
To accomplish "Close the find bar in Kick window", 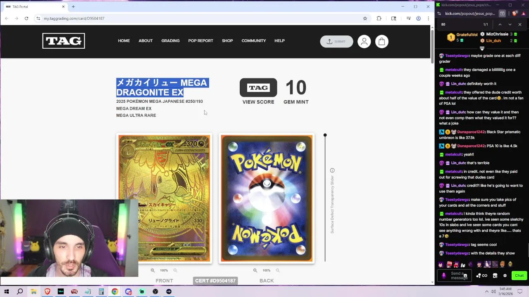I will (520, 24).
